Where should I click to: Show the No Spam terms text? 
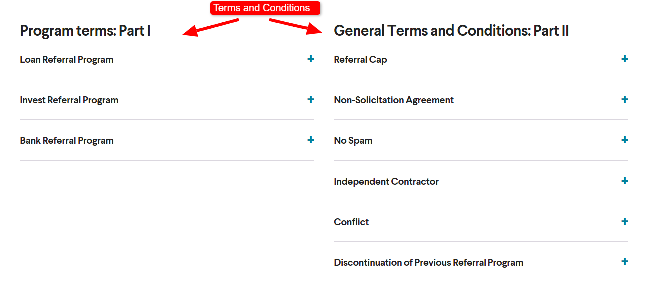click(353, 141)
